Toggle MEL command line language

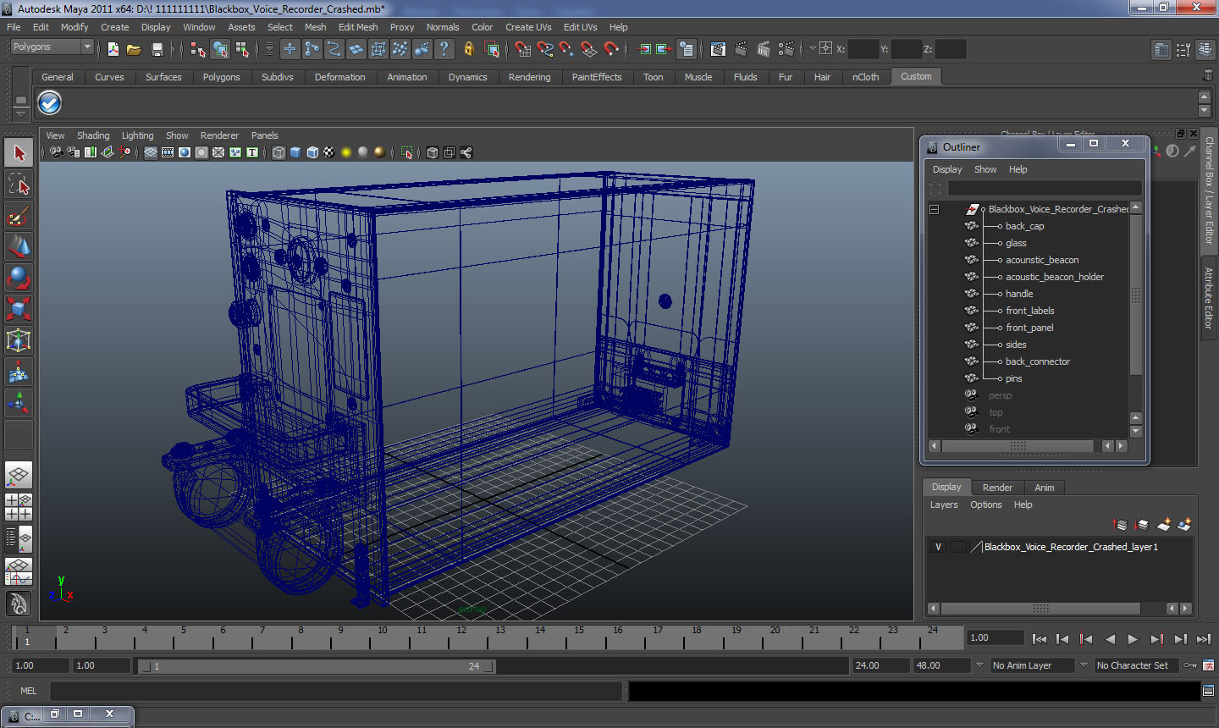tap(28, 691)
